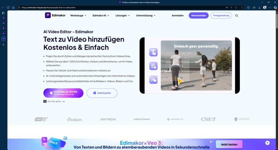
Task: Reload the page with the refresh icon
Action: point(8,7)
